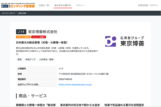This screenshot has height=107, width=161.
Task: Select the 集客 tag
Action: point(20,59)
